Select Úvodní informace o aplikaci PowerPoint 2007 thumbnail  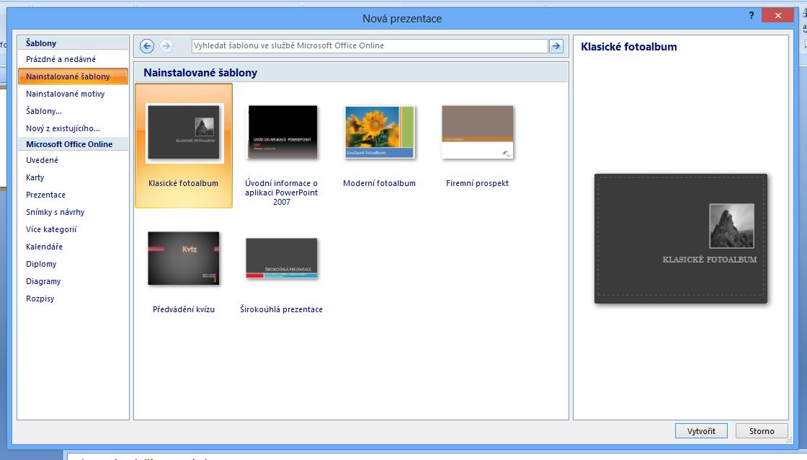[282, 133]
